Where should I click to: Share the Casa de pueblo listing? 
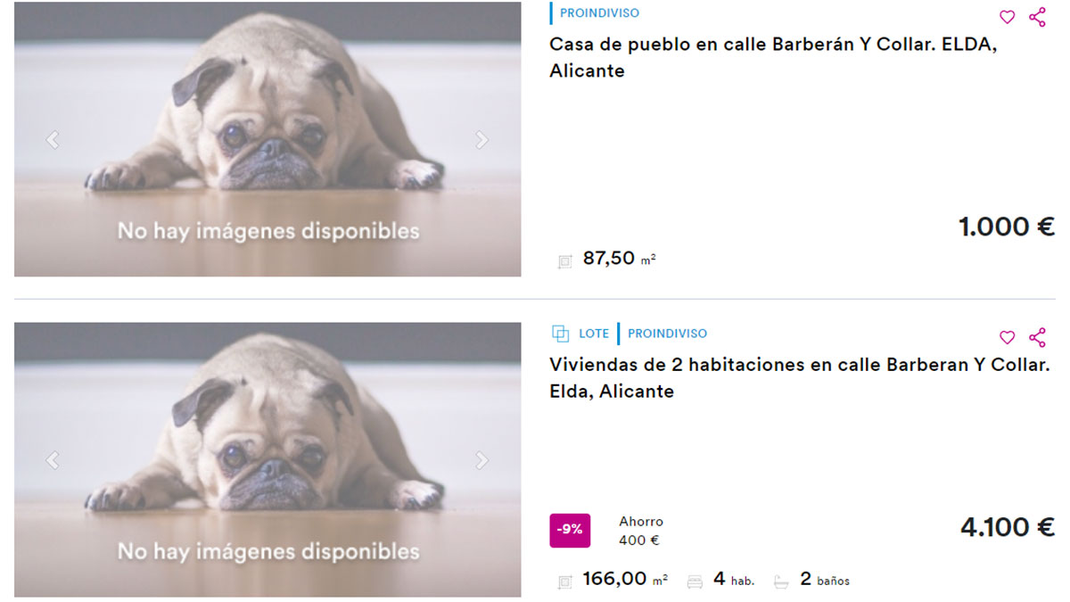tap(1037, 17)
